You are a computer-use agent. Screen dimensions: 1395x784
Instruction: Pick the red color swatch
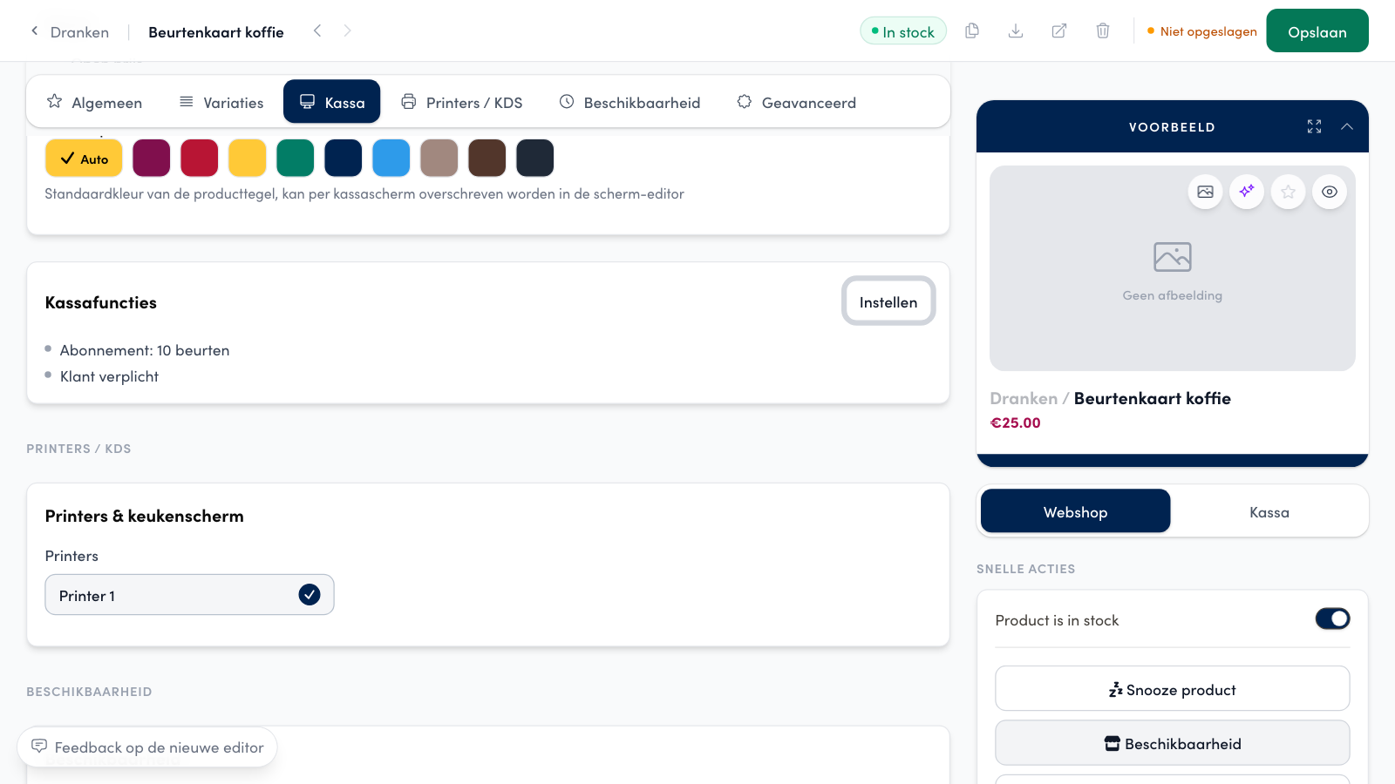[200, 158]
